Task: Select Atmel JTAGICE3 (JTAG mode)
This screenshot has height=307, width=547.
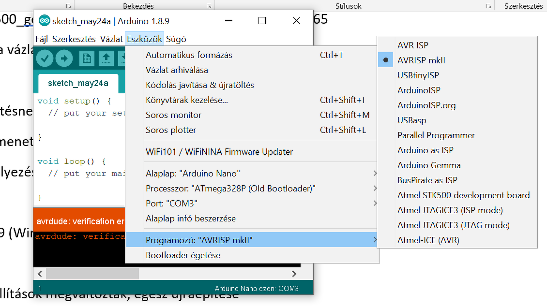Action: click(x=457, y=225)
